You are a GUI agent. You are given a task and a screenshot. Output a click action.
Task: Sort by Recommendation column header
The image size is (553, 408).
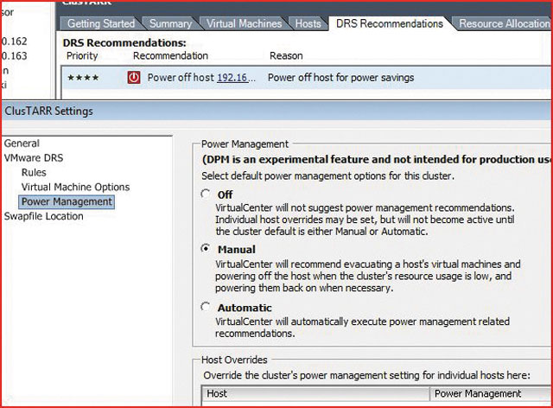[171, 56]
